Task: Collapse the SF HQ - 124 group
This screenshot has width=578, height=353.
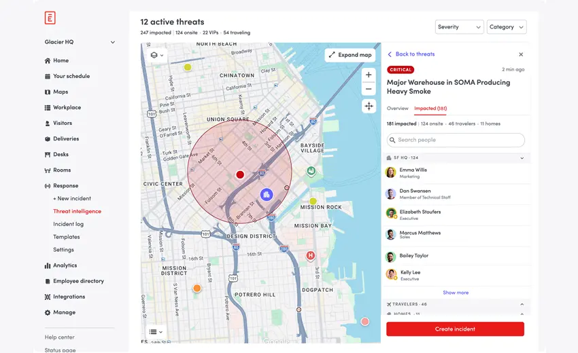Action: [x=522, y=158]
